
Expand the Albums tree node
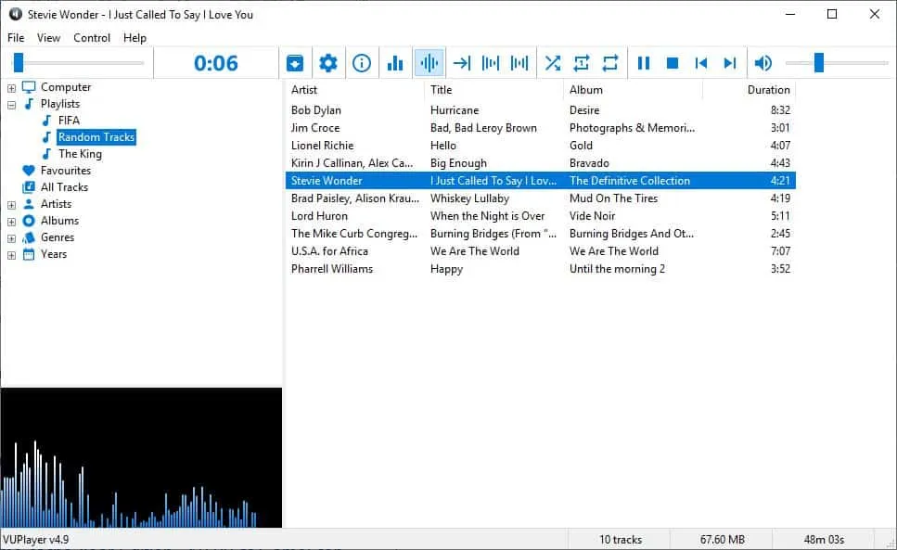11,222
